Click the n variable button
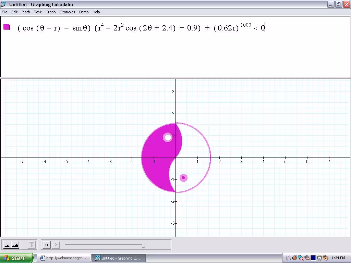This screenshot has height=263, width=351. (47, 245)
